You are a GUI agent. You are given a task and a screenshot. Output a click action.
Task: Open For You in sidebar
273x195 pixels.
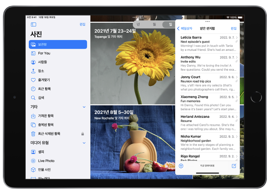[58, 53]
